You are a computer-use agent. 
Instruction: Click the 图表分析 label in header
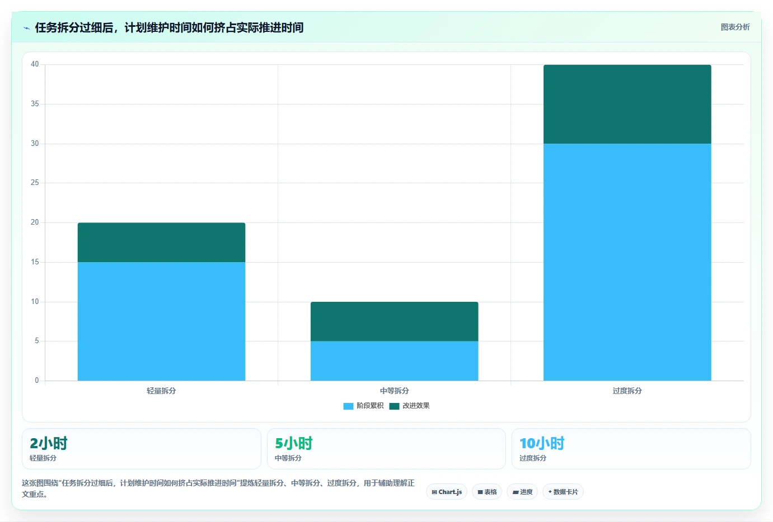735,27
